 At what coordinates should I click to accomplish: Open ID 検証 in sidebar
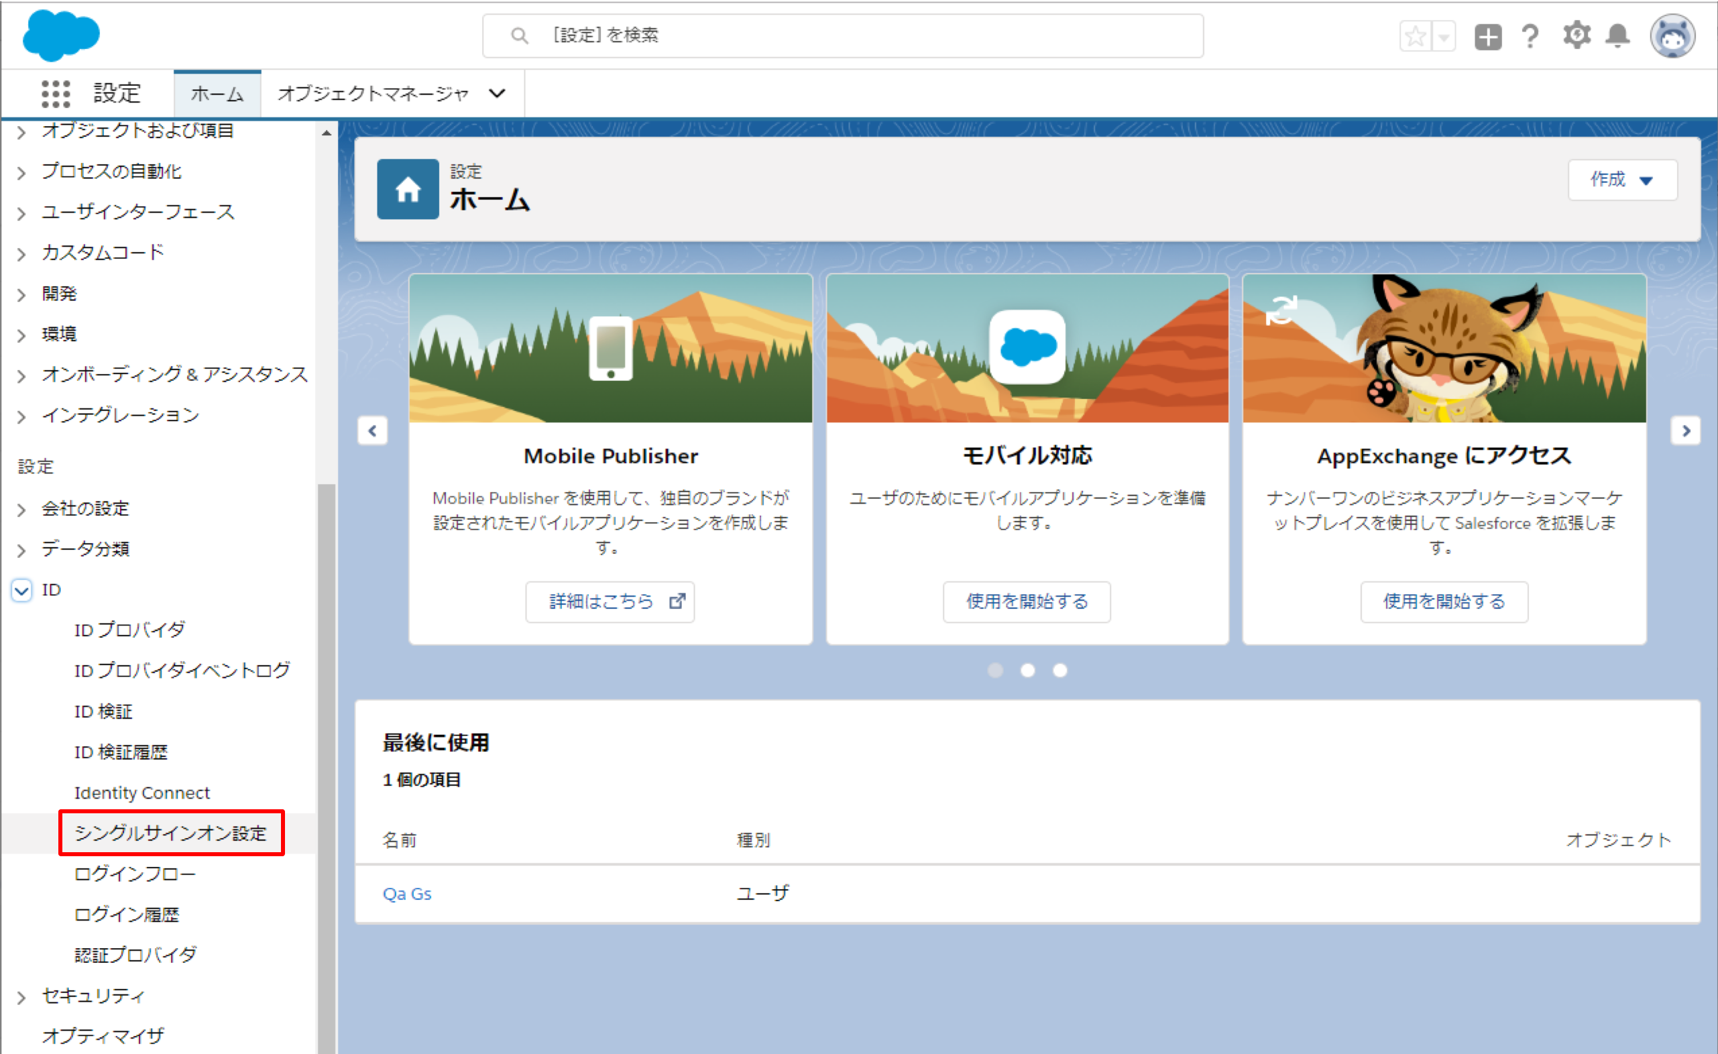[103, 712]
